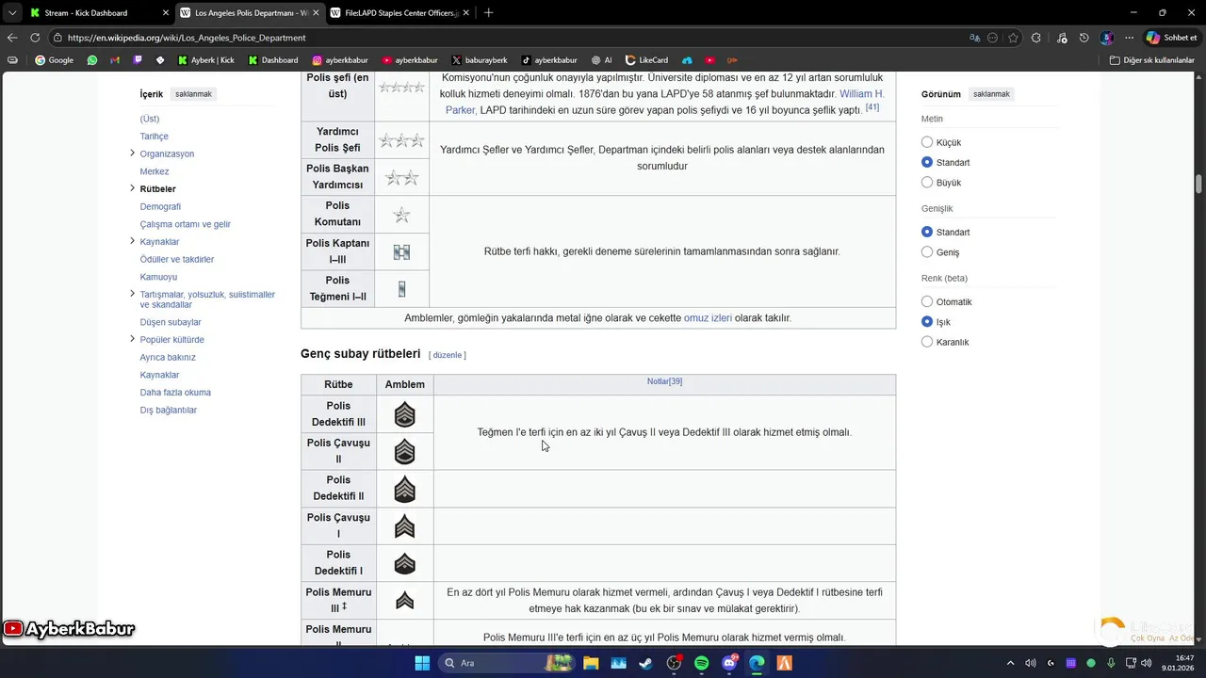Go back using the browser back arrow
Viewport: 1206px width, 678px height.
click(12, 38)
